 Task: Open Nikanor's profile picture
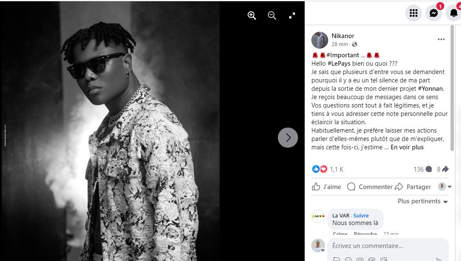coord(320,40)
